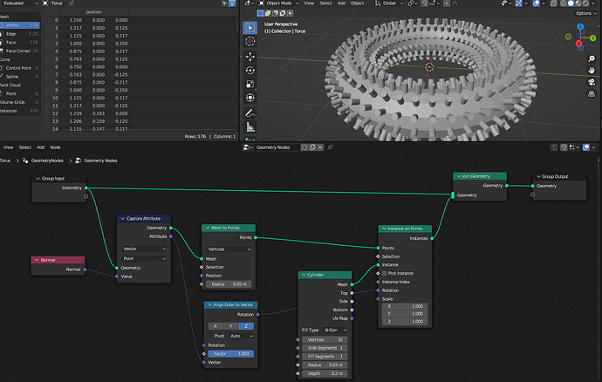Collapse the Cylinder node
This screenshot has height=382, width=602.
pyautogui.click(x=304, y=275)
